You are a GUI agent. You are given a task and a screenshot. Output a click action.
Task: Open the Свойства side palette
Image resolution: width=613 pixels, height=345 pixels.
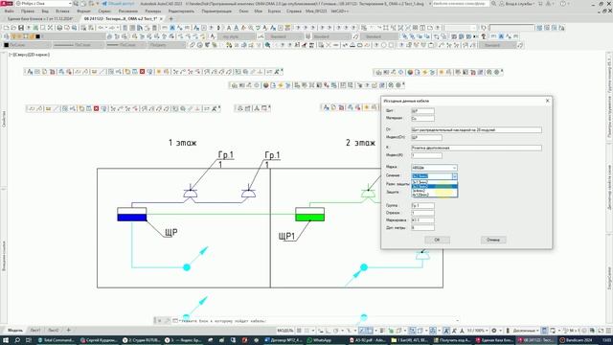[4, 119]
